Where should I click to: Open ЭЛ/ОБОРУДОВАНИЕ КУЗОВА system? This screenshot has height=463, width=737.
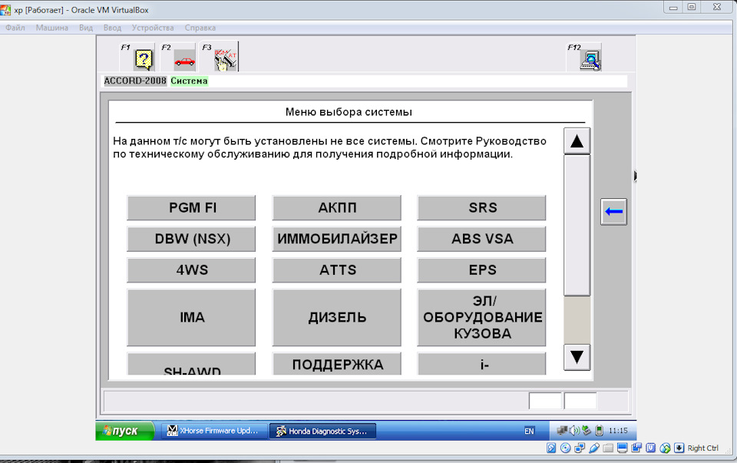tap(482, 317)
